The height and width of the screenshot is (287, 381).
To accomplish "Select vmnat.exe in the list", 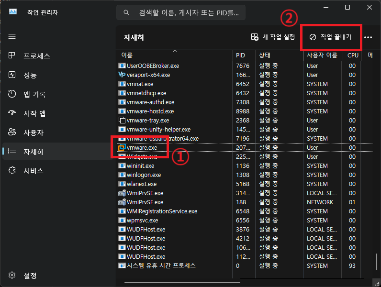I will [245, 84].
